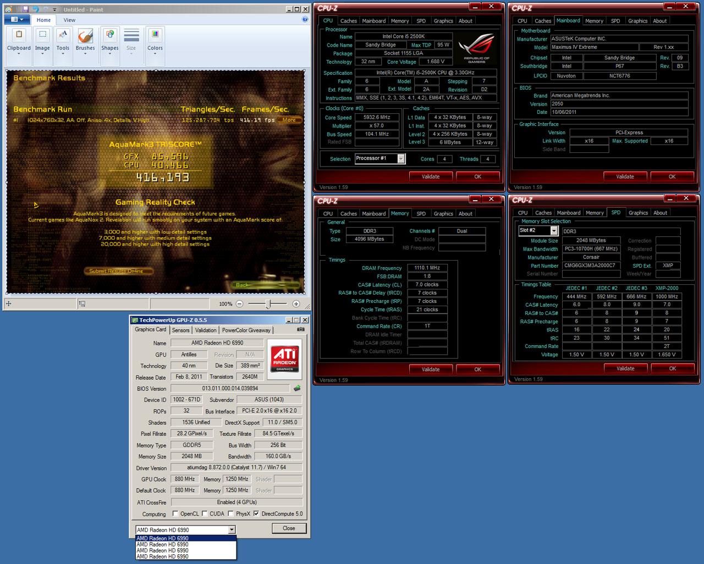The image size is (704, 564).
Task: Click Validate in the CPU-Z Memory window
Action: pos(431,369)
